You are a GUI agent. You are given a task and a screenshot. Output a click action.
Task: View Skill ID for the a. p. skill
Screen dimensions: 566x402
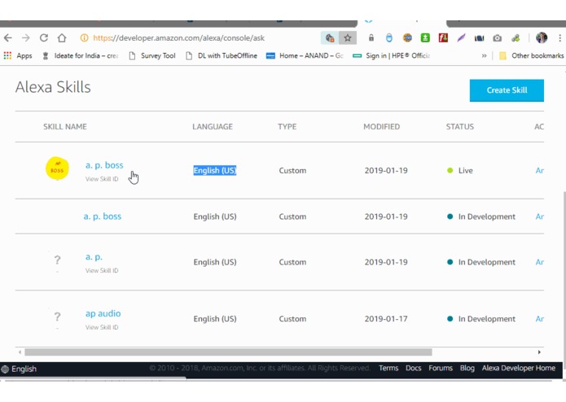click(x=102, y=270)
